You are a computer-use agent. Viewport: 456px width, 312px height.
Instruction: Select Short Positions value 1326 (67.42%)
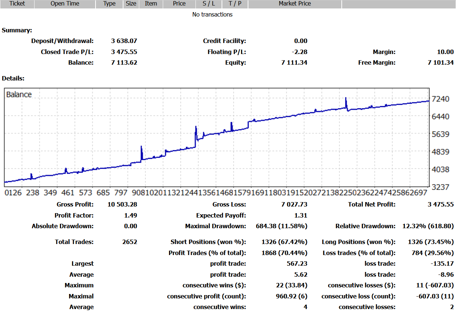click(284, 242)
